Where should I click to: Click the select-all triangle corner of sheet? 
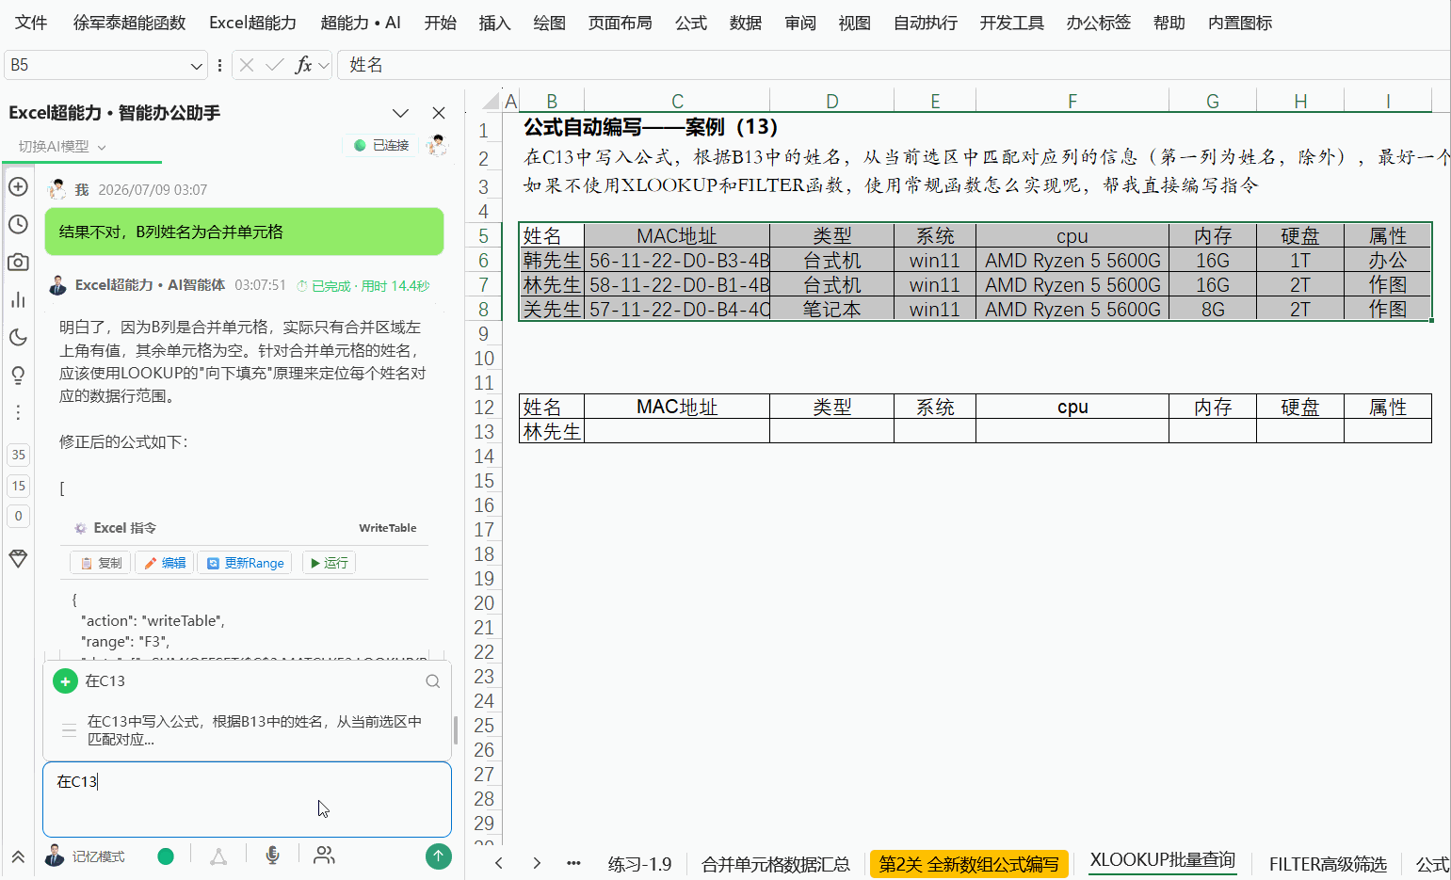coord(490,102)
